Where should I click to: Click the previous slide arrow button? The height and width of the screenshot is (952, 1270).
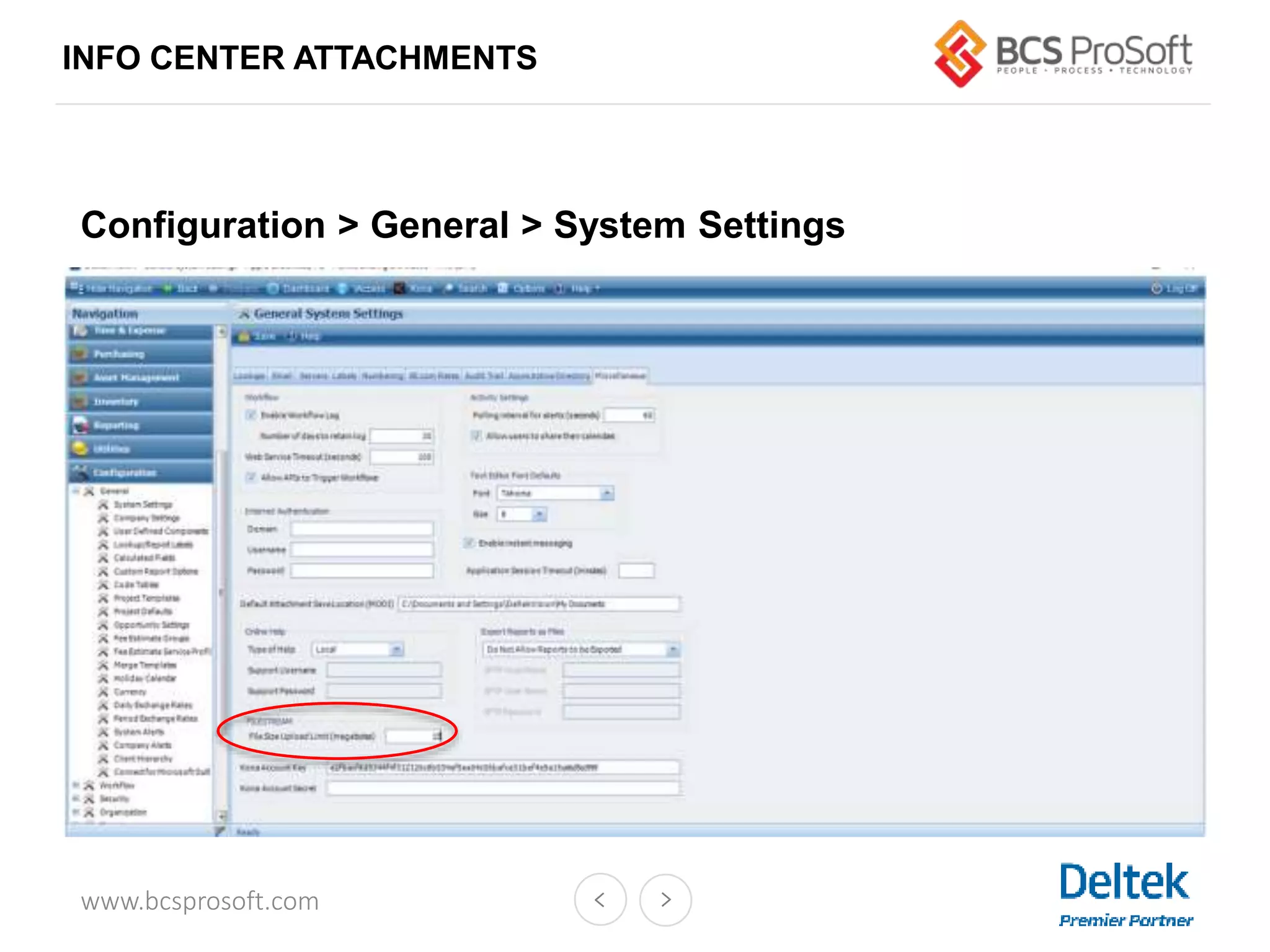point(600,899)
